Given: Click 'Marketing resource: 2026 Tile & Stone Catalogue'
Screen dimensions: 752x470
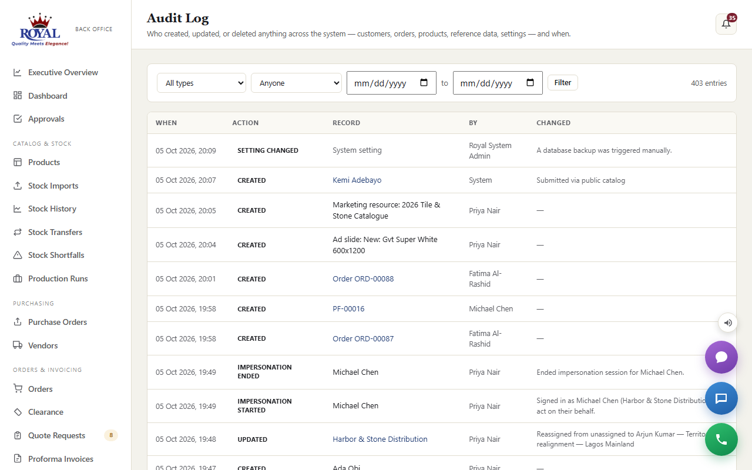Looking at the screenshot, I should tap(387, 210).
